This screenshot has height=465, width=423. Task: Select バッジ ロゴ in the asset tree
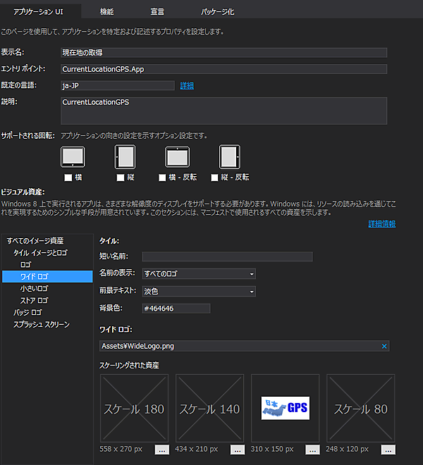tap(27, 312)
